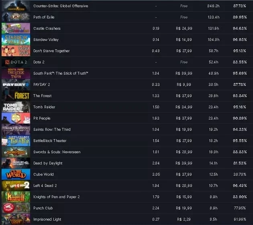Viewport: 253px width, 225px height.
Task: Click Imprisoned Light's R$ 2,29 price
Action: tap(184, 219)
